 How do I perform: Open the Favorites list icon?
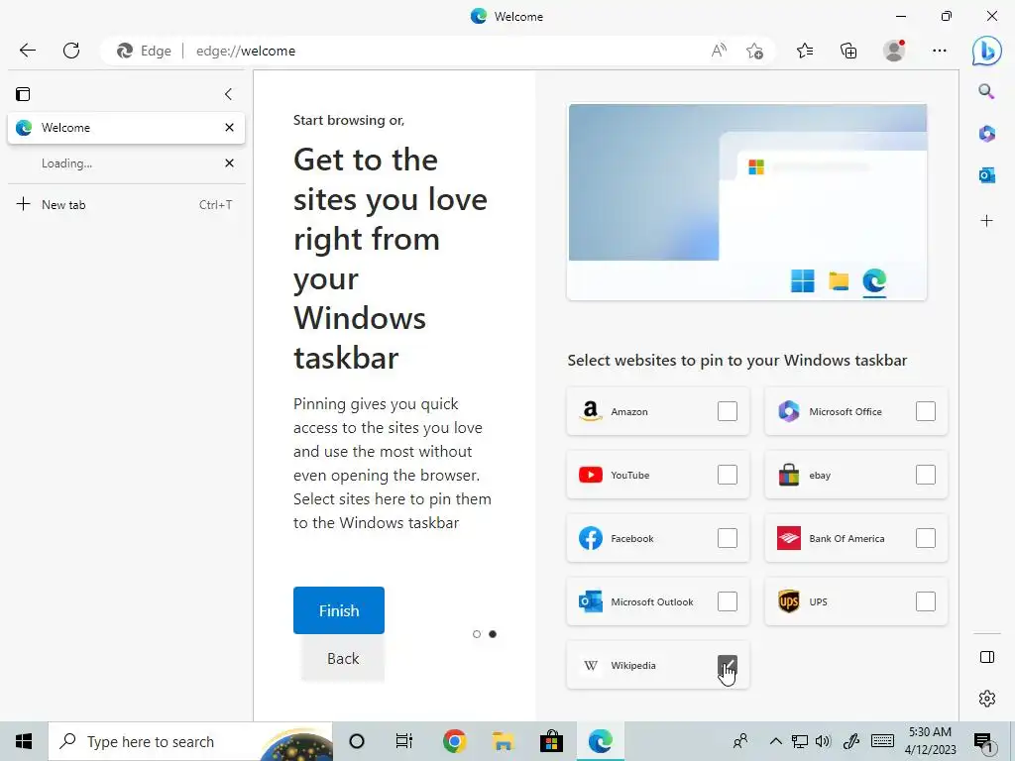click(805, 51)
